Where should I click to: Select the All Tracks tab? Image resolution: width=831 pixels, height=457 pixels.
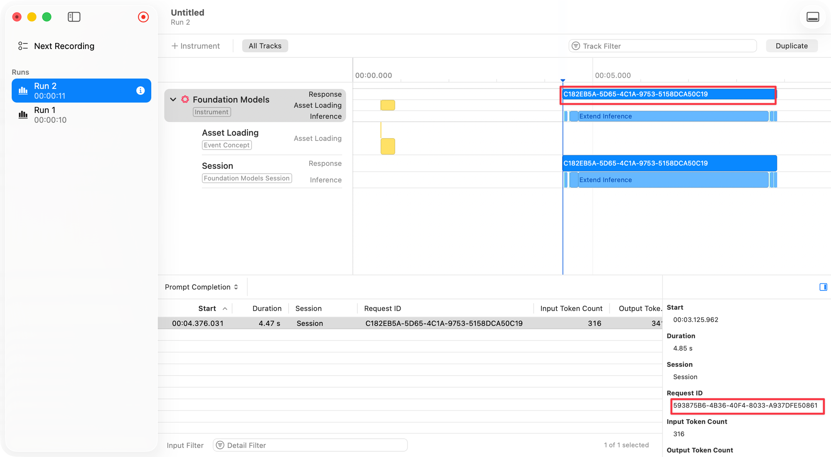point(265,46)
